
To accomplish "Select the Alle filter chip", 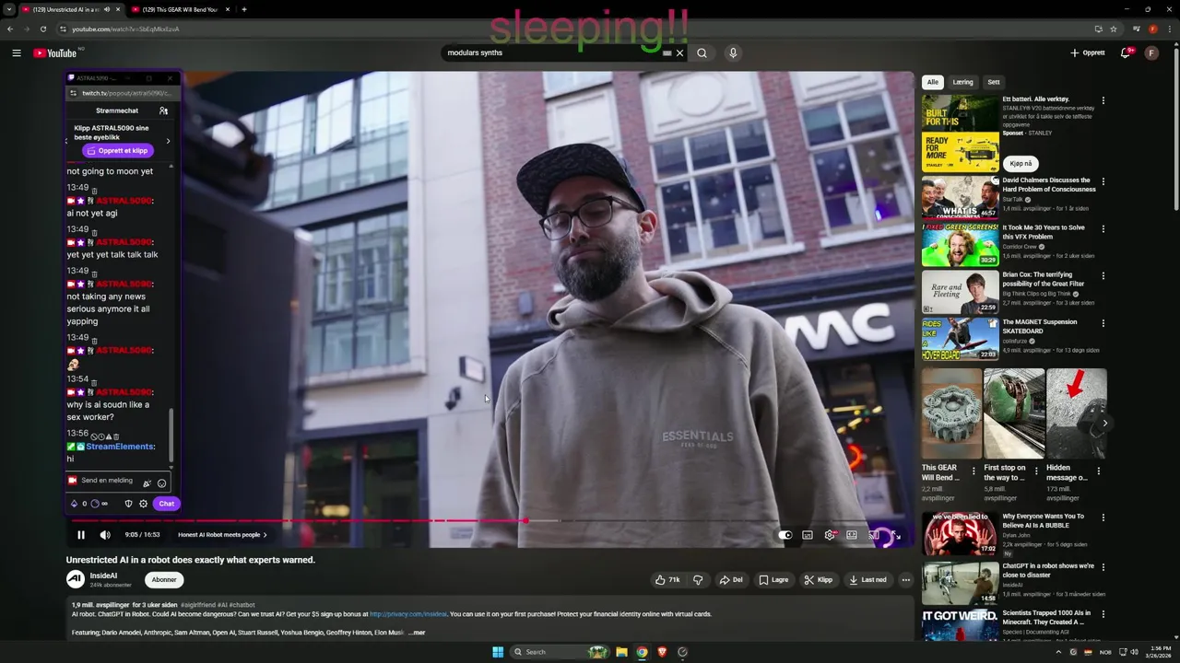I will pyautogui.click(x=933, y=82).
